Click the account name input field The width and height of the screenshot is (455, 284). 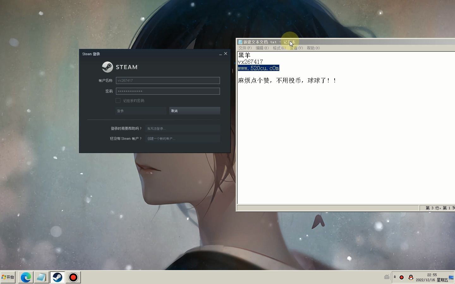(x=168, y=80)
